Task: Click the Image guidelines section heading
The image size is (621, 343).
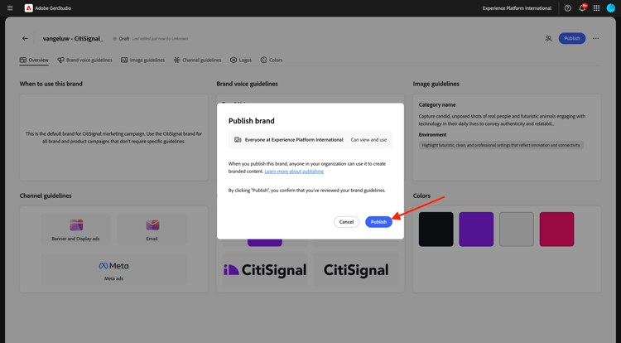Action: [x=436, y=84]
